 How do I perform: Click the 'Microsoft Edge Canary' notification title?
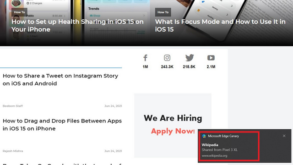223,136
